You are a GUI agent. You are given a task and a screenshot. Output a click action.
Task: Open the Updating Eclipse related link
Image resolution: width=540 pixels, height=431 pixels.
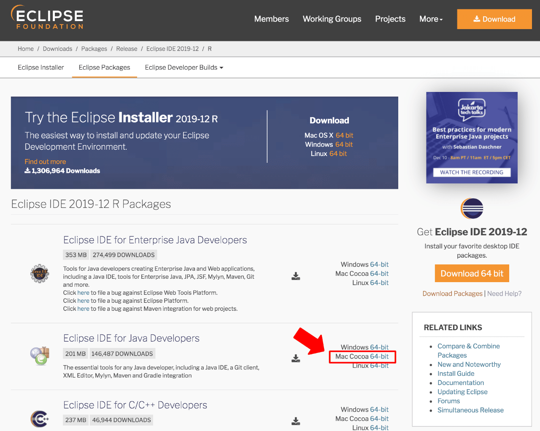[462, 392]
